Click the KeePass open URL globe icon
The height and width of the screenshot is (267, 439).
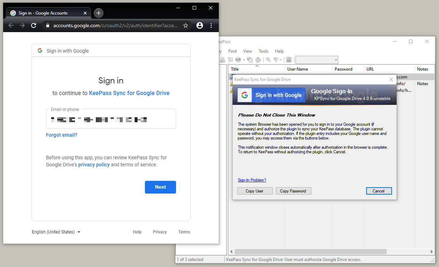click(238, 60)
